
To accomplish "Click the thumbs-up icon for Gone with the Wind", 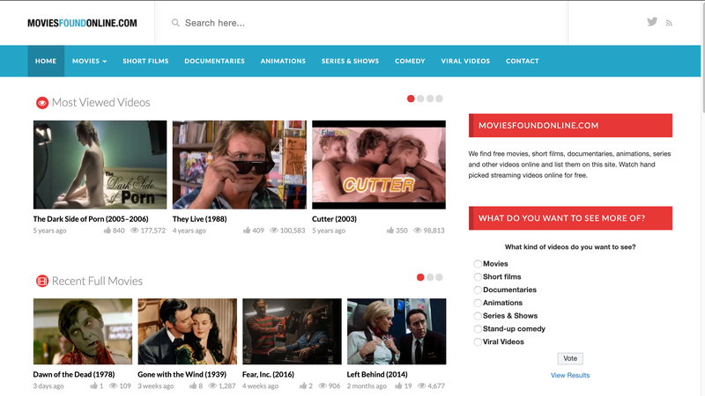I will pyautogui.click(x=193, y=385).
